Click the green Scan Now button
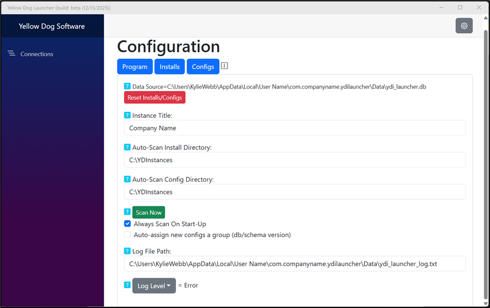490x308 pixels. click(x=149, y=213)
